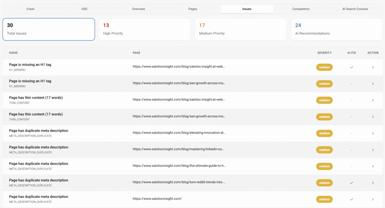Click AI fix checkmark for homepage duplicate meta row
Viewport: 385px width, 208px height.
coord(352,199)
